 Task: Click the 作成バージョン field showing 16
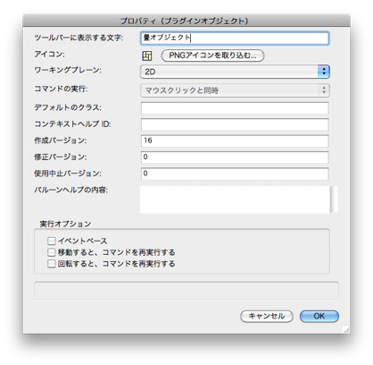(x=235, y=140)
